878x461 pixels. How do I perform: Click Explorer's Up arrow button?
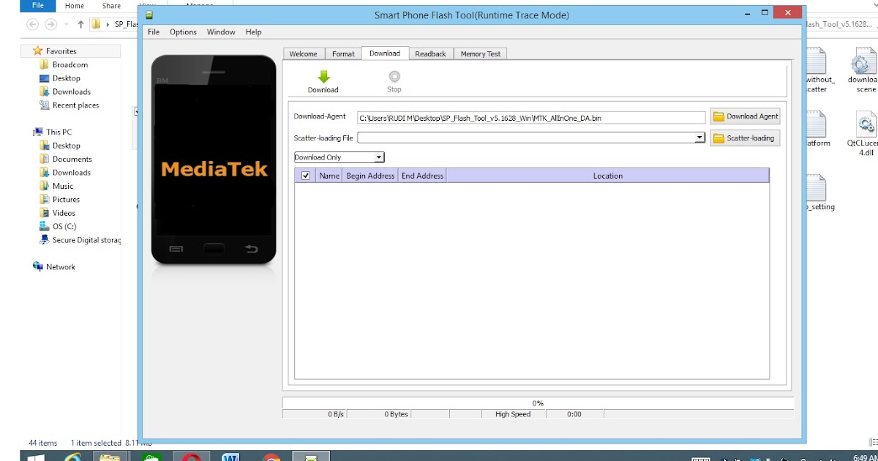(x=80, y=24)
